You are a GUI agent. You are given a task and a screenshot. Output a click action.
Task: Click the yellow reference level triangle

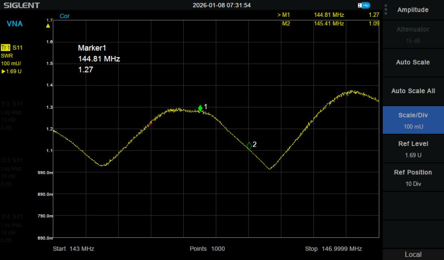[x=48, y=26]
